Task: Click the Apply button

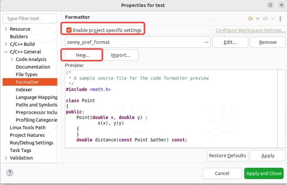Action: (x=268, y=155)
